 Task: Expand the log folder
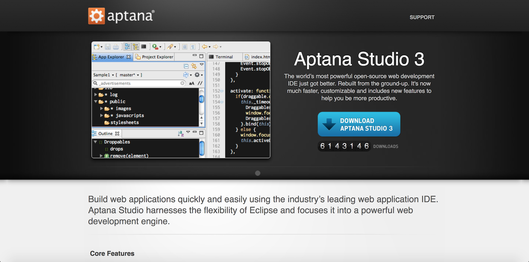(x=96, y=94)
